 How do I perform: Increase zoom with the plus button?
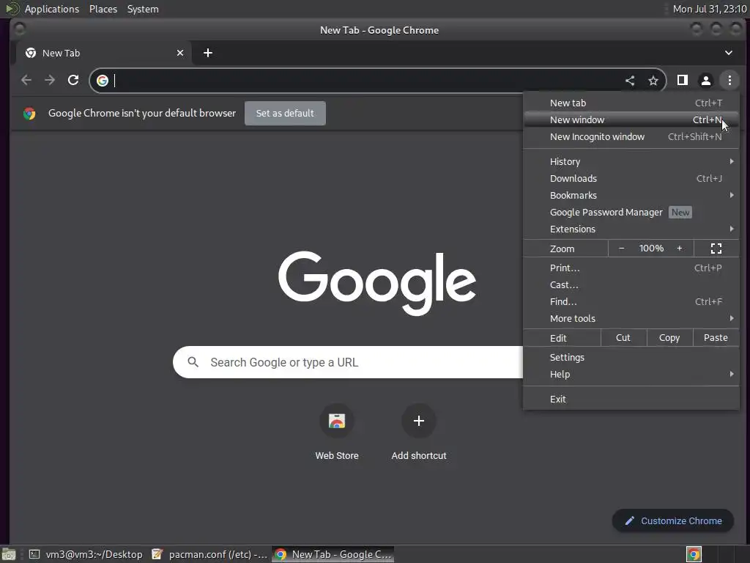click(x=679, y=249)
